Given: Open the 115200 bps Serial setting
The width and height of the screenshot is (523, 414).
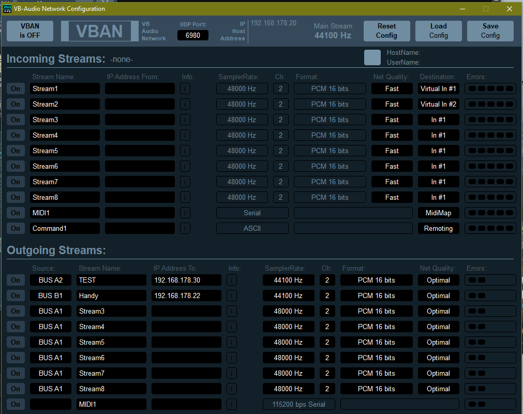Looking at the screenshot, I should [299, 404].
